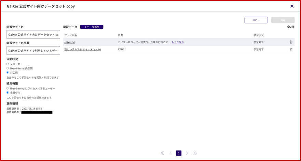The image size is (301, 161).
Task: Go to first page using double-left arrows
Action: click(162, 153)
